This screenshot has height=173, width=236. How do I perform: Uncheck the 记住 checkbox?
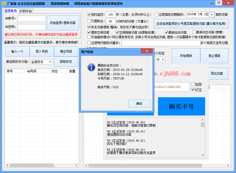[x=193, y=89]
